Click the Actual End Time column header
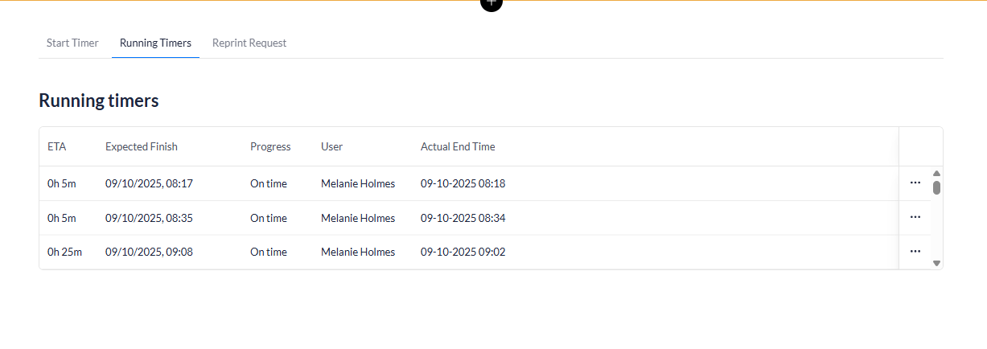 pos(458,146)
